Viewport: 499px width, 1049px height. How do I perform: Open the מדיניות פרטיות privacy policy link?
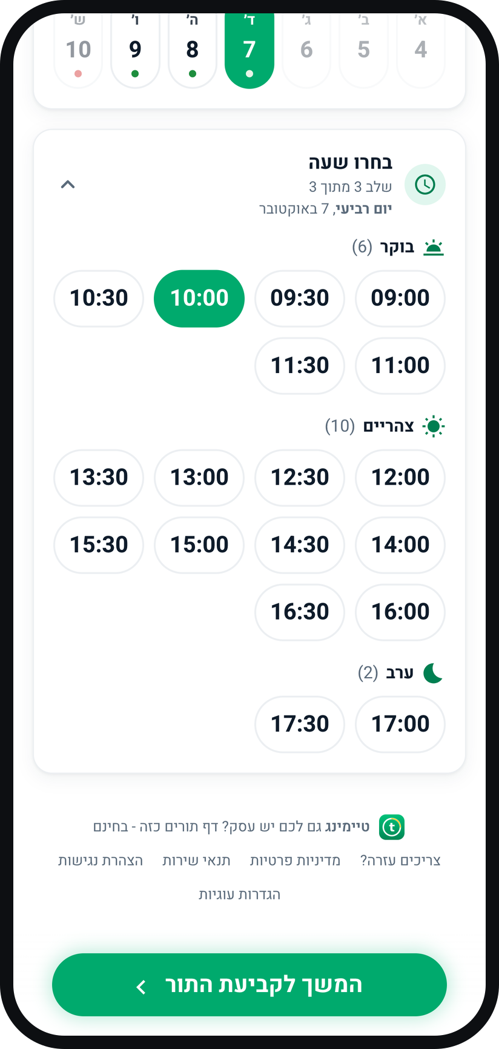[295, 861]
